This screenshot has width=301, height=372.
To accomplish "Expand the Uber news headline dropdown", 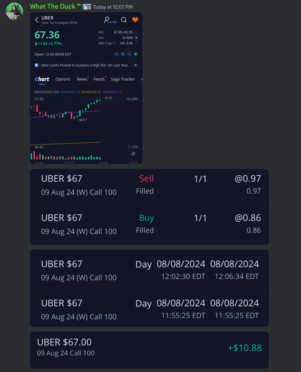I will pyautogui.click(x=136, y=65).
